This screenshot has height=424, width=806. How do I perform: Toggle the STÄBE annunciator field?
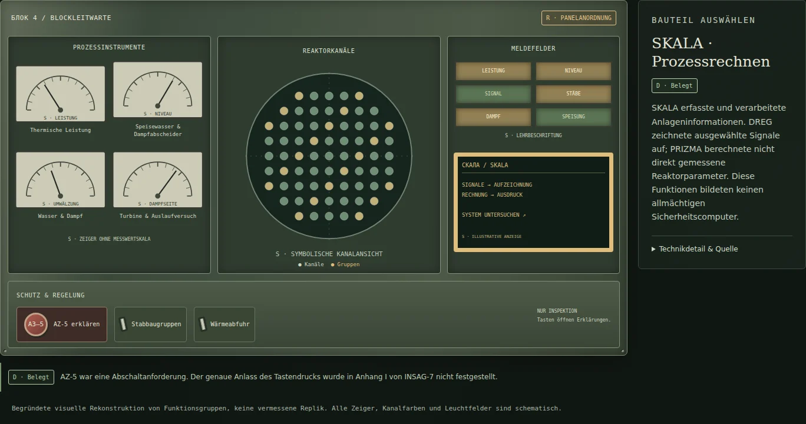tap(573, 94)
